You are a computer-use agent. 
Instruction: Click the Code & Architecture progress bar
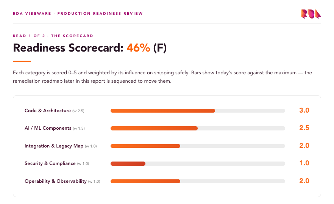tap(198, 111)
